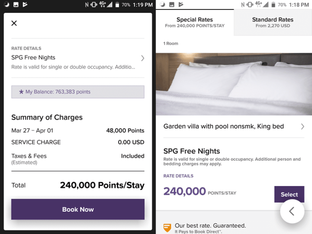Open the bedroom pillow photo
Screen dimensions: 312x234
234,84
